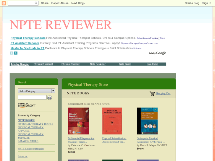The image size is (215, 161).
Task: Click Npte Board in the ad link bar
Action: coord(125,64)
